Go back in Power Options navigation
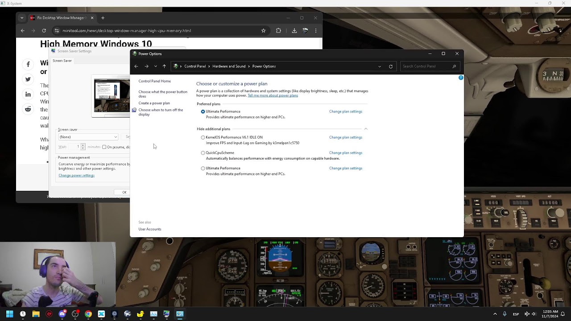This screenshot has height=321, width=571. (x=136, y=66)
